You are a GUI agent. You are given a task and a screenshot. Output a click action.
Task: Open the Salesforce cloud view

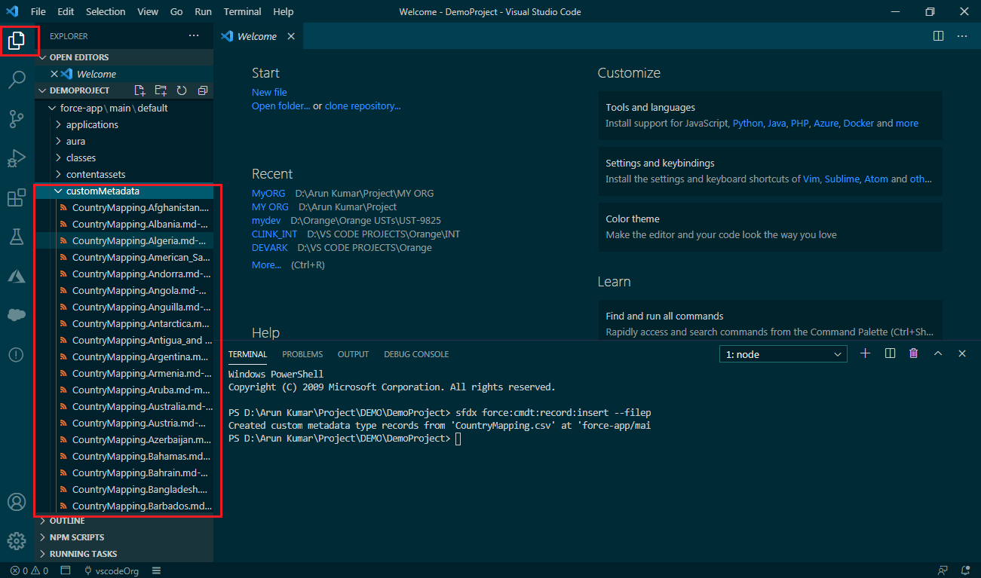point(17,315)
